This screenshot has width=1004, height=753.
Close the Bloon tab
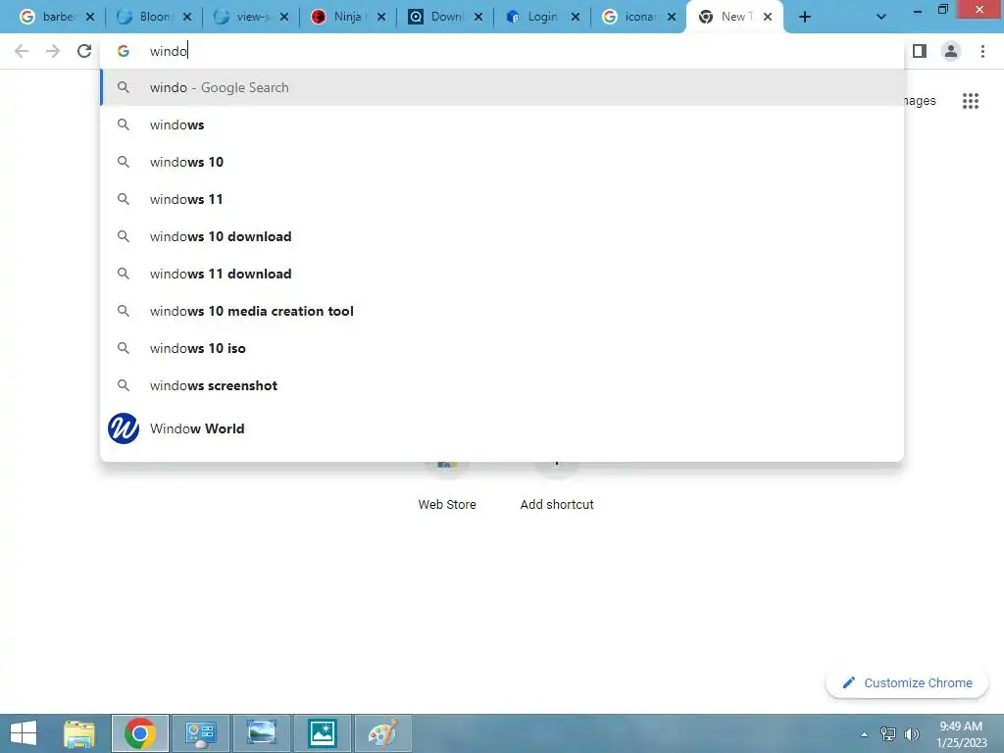pyautogui.click(x=187, y=18)
